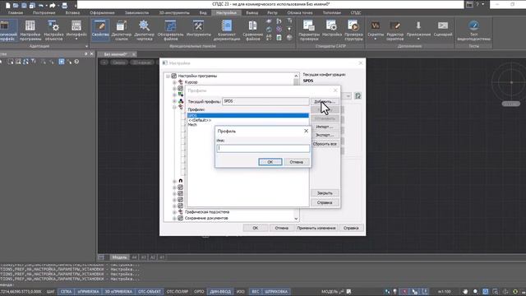Expand the Сохранение документов tree node
The image size is (526, 296).
pyautogui.click(x=174, y=218)
